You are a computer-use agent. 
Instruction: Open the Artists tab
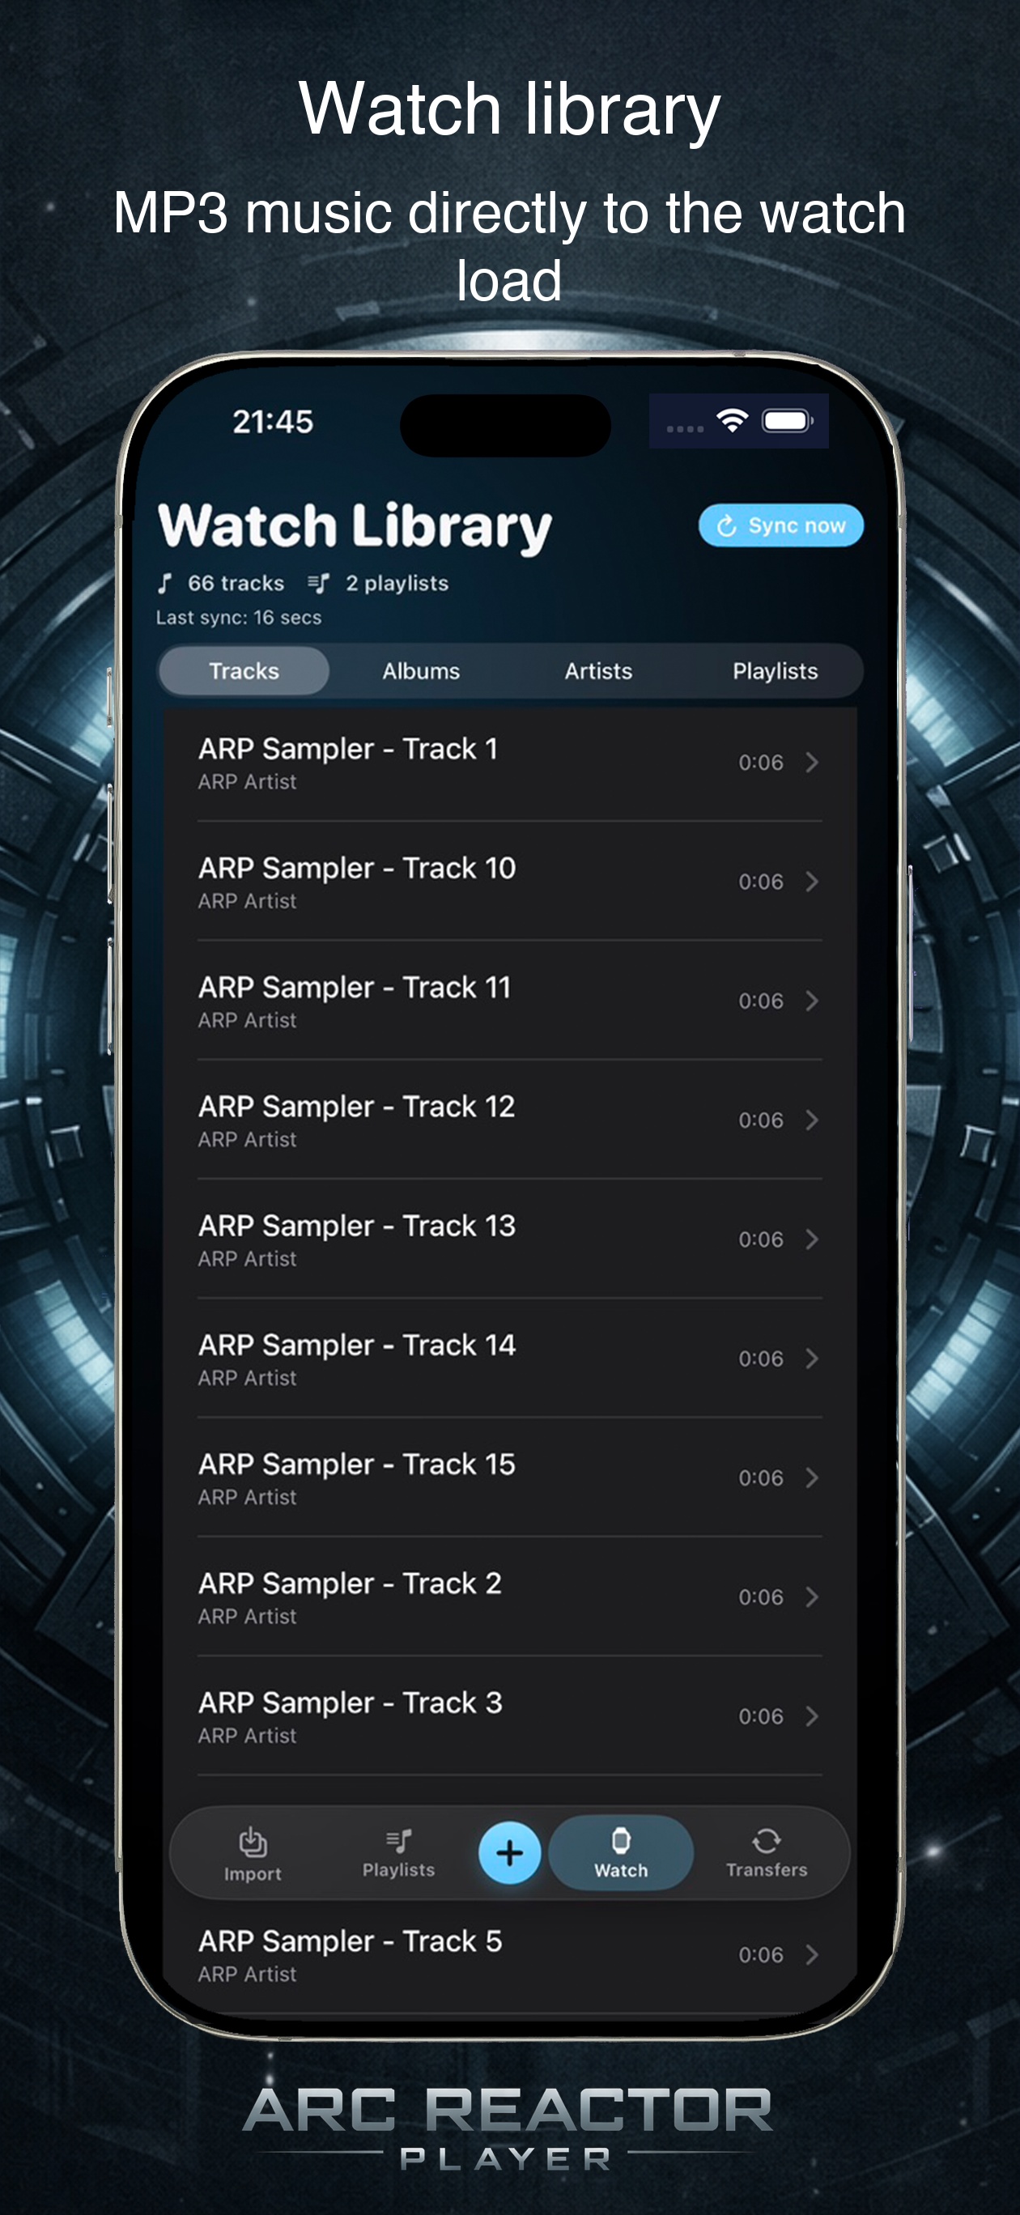[x=598, y=670]
